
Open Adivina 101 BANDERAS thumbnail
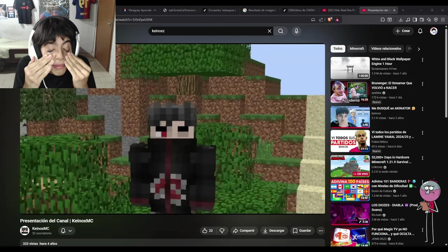[x=350, y=190]
